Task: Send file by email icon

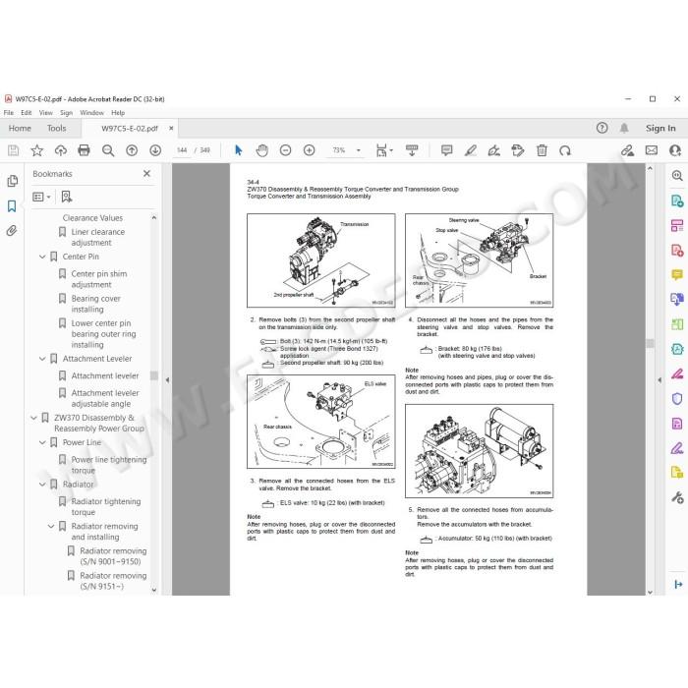Action: coord(652,150)
